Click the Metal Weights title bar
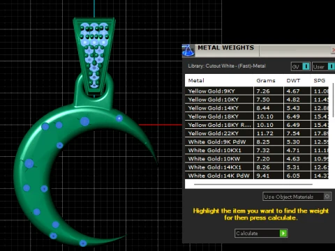This screenshot has width=335, height=251. [x=258, y=50]
